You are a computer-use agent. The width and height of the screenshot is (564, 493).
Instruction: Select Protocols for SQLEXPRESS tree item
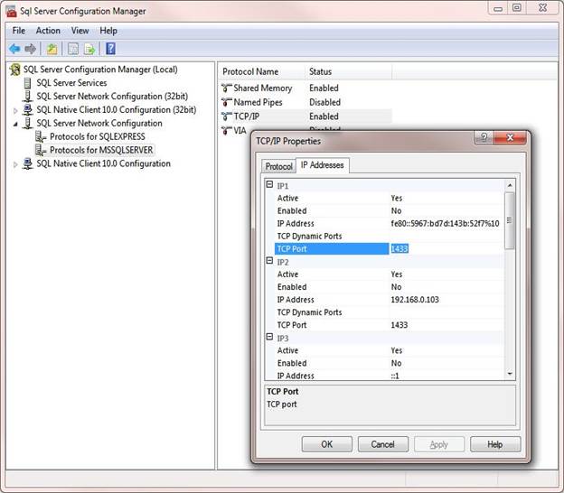point(98,136)
